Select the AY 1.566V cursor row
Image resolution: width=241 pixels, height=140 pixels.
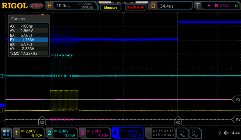(29, 31)
